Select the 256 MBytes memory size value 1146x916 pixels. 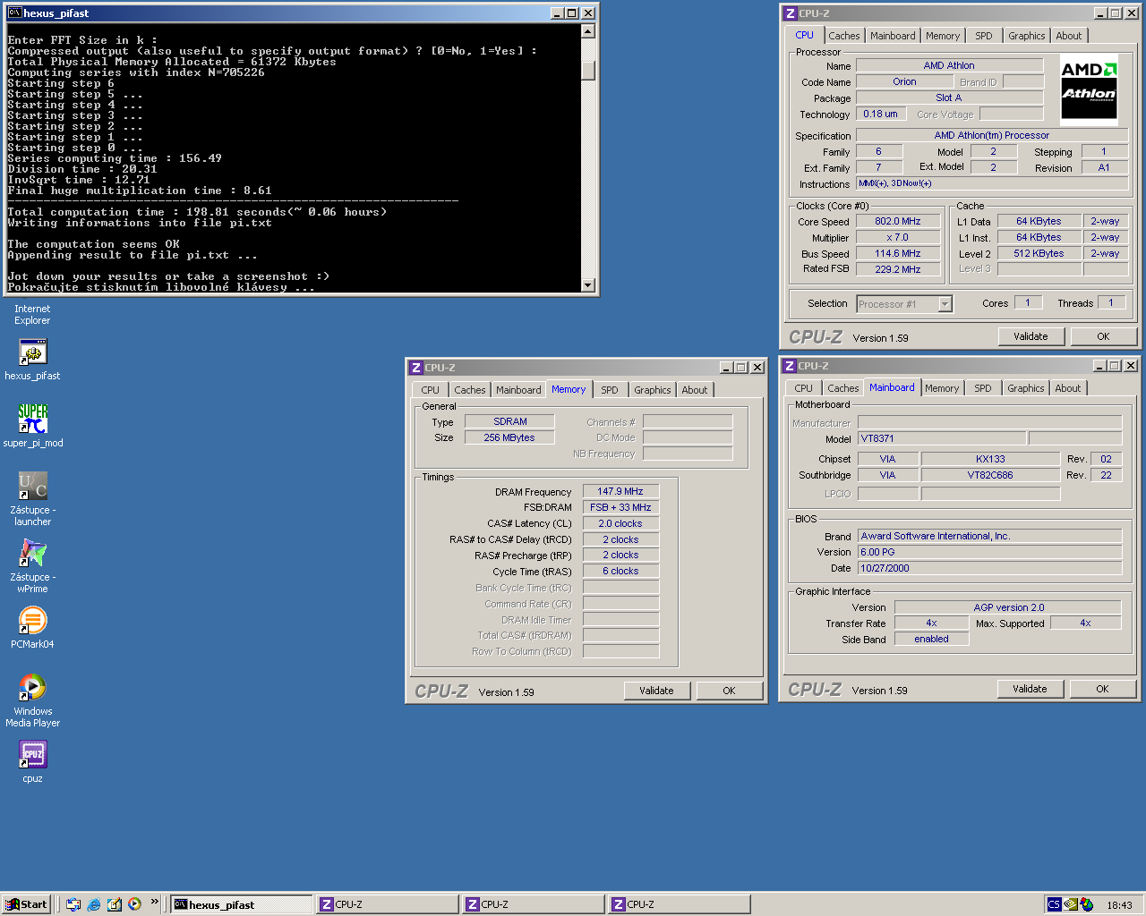pos(509,437)
